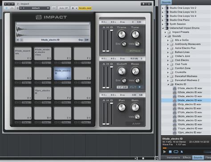The width and height of the screenshot is (211, 162).
Task: Click the Club Electro folder icon
Action: pyautogui.click(x=172, y=60)
